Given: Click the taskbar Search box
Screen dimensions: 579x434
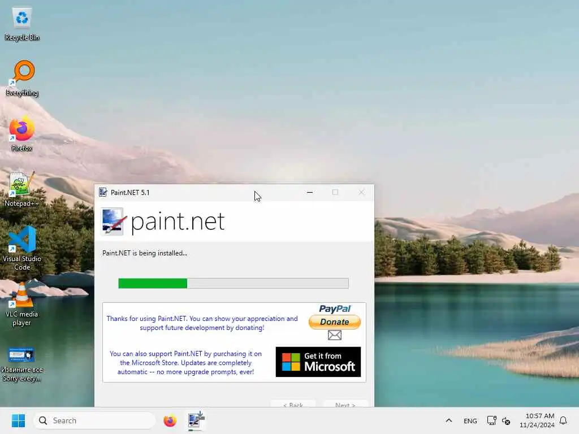Looking at the screenshot, I should [94, 420].
